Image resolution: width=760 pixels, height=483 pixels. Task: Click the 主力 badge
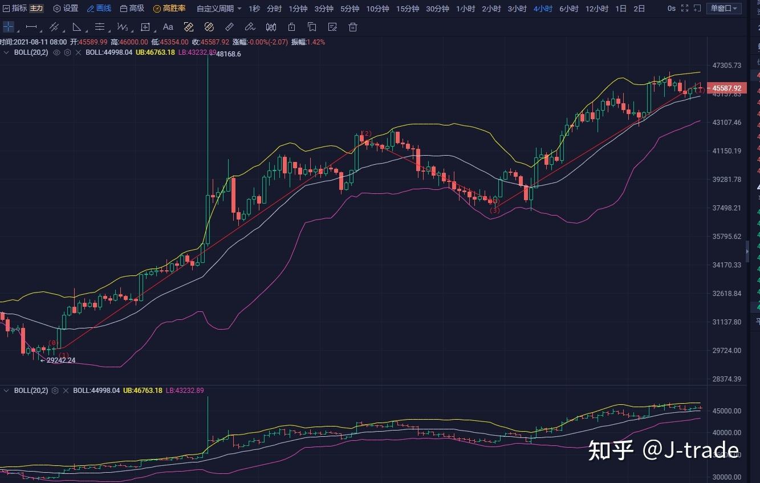click(36, 9)
